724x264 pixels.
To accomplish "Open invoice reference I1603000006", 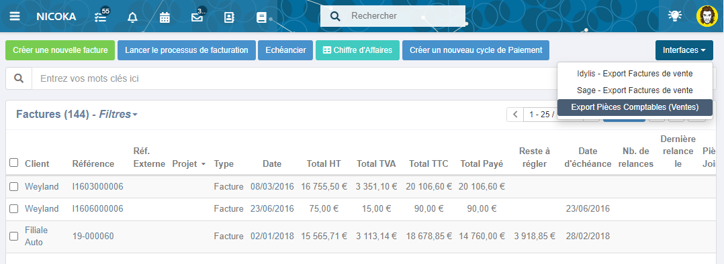I will (98, 186).
